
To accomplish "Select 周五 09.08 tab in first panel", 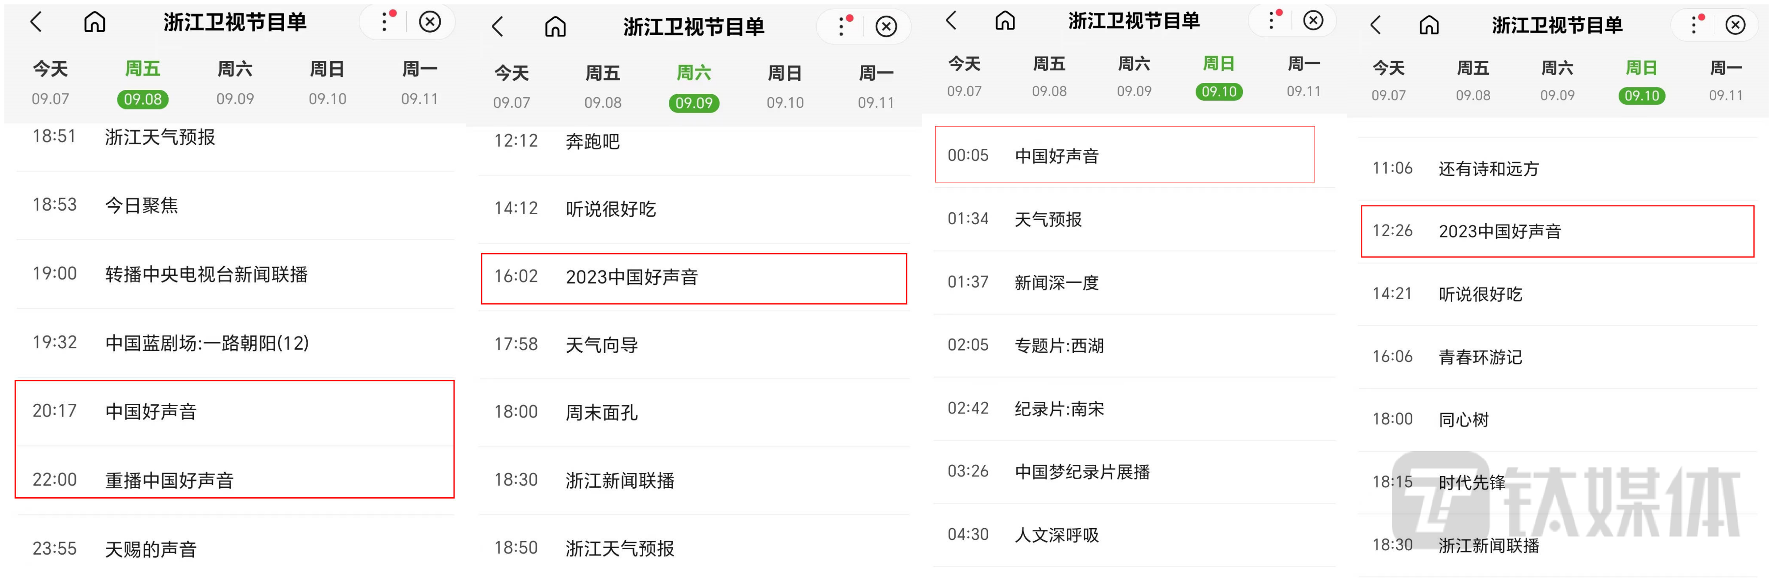I will pyautogui.click(x=143, y=83).
